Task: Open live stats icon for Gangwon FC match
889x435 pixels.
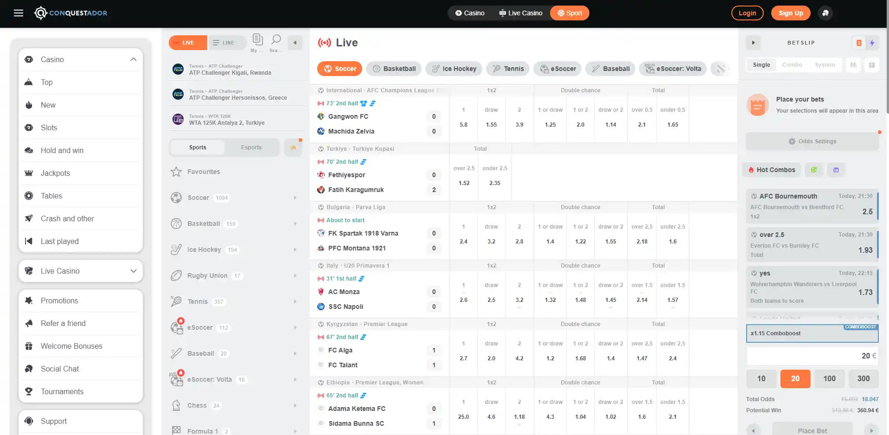Action: (x=372, y=103)
